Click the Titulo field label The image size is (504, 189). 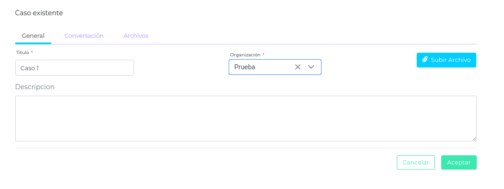coord(23,52)
